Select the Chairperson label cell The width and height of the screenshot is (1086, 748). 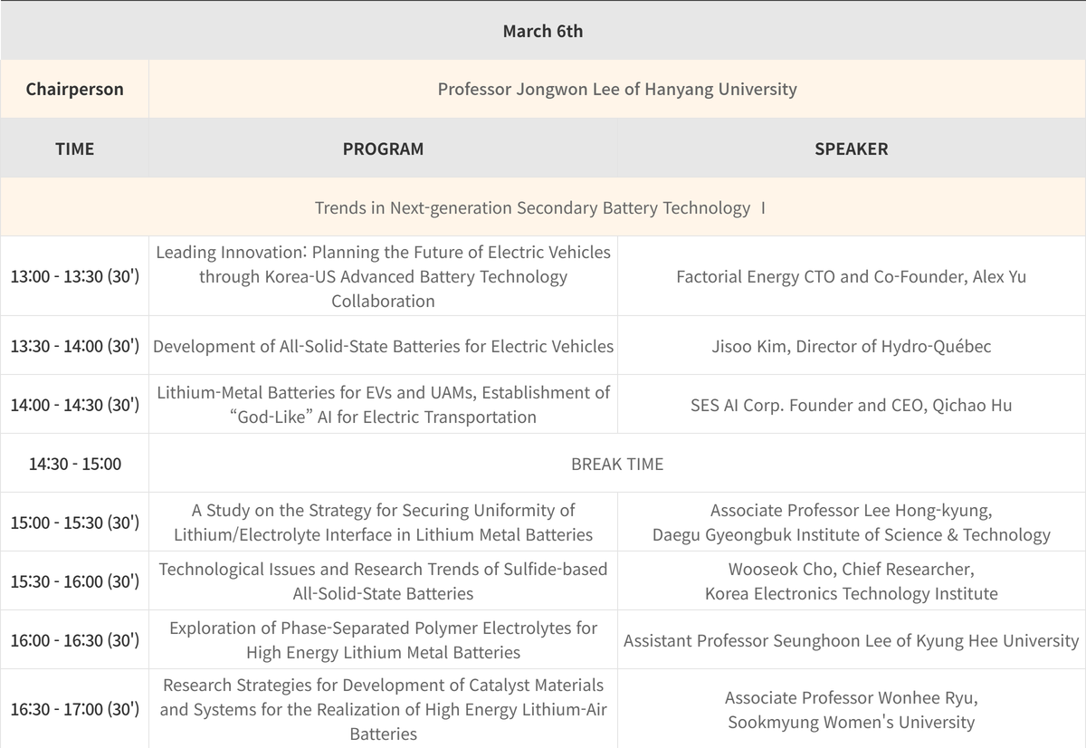point(74,89)
